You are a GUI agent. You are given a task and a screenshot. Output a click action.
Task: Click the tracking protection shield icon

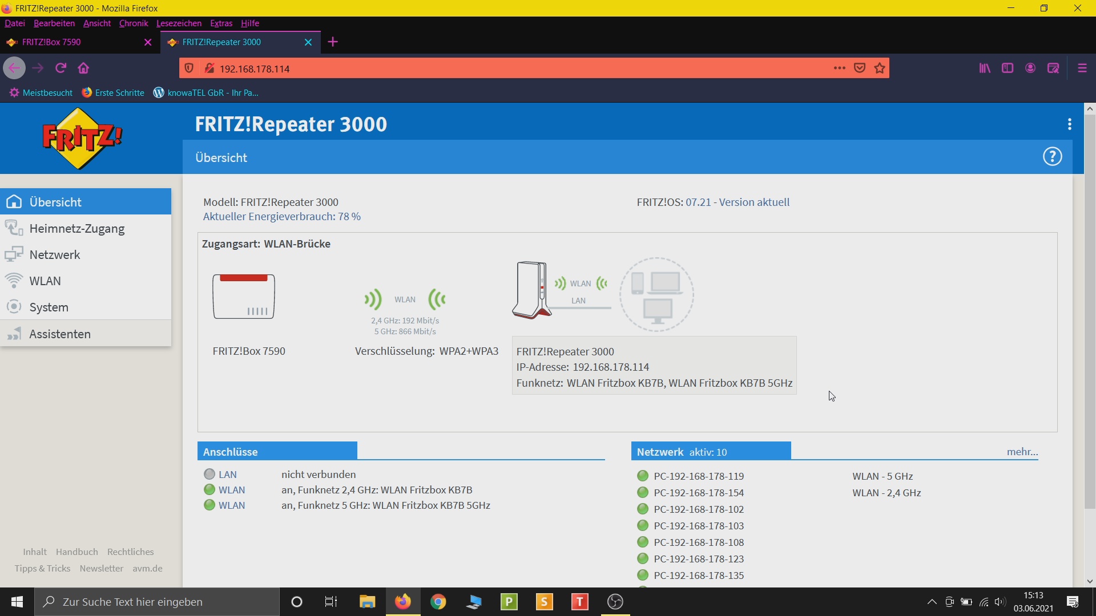point(189,68)
